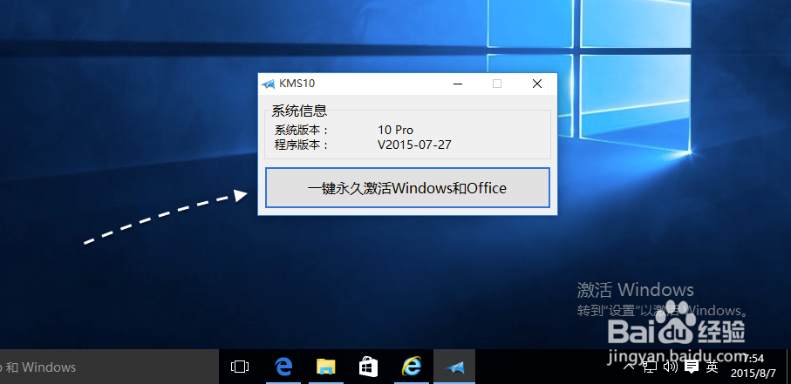
Task: Click the "V2015-07-27" program version value
Action: [414, 145]
